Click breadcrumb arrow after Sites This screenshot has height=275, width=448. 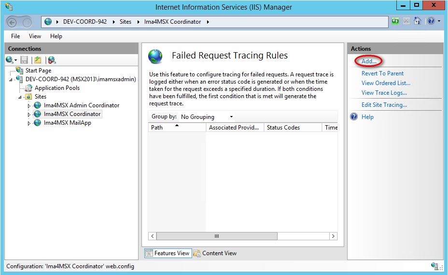[138, 22]
